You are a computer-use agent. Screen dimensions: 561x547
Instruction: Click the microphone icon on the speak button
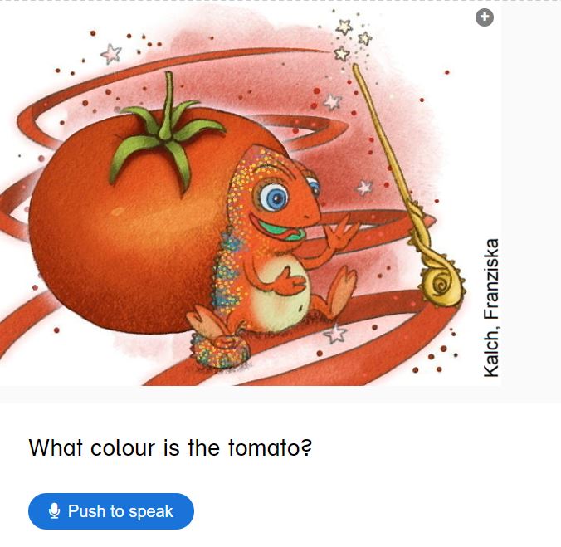[x=55, y=510]
